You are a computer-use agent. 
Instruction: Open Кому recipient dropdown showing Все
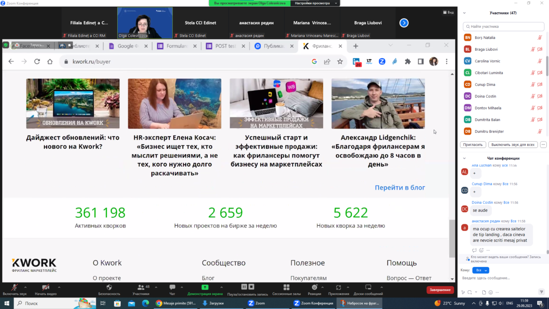(480, 271)
